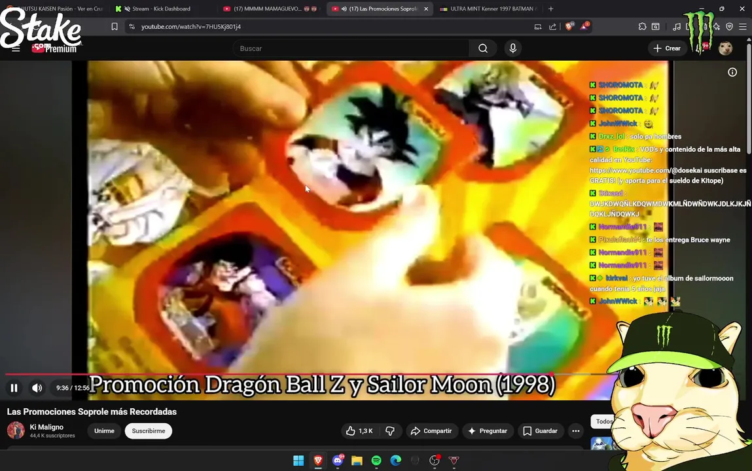This screenshot has width=752, height=471.
Task: Click the address bar URL youtube.com/watch
Action: [191, 27]
